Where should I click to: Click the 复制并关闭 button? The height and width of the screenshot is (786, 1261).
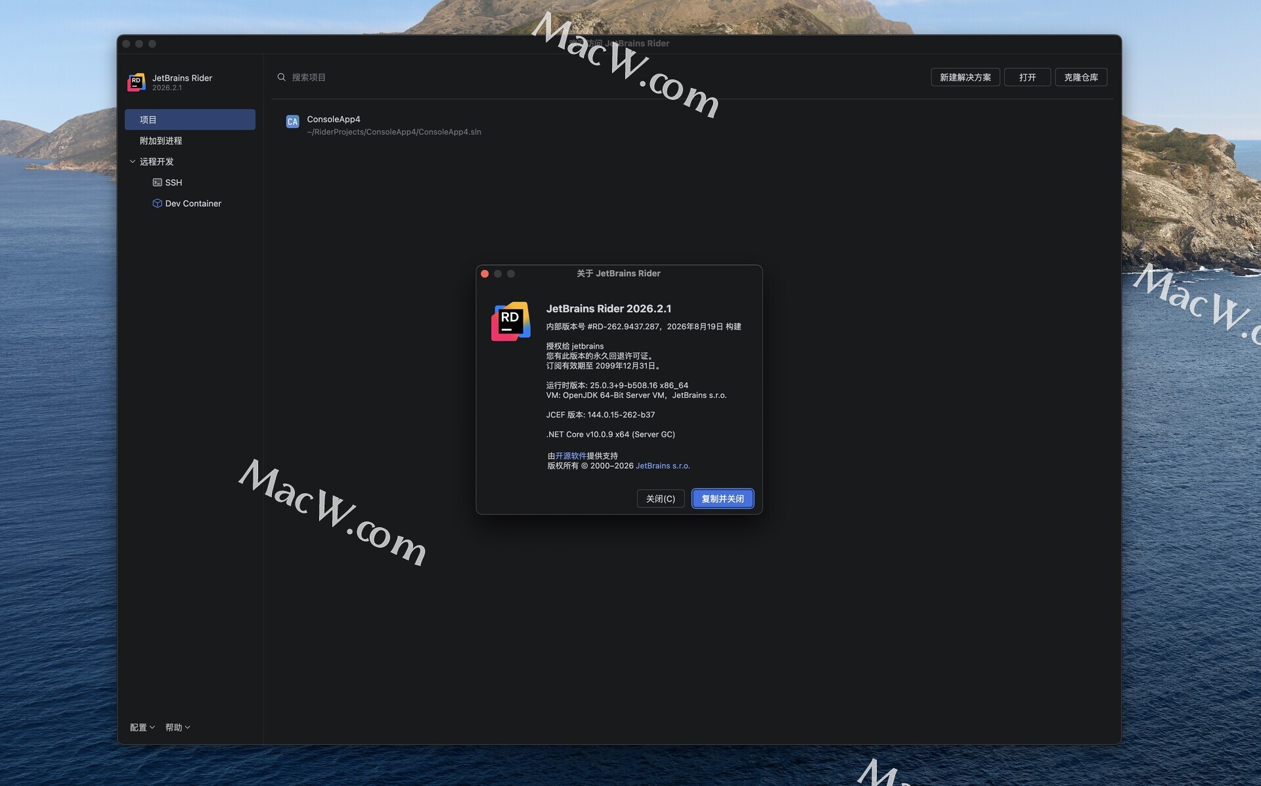click(x=722, y=499)
